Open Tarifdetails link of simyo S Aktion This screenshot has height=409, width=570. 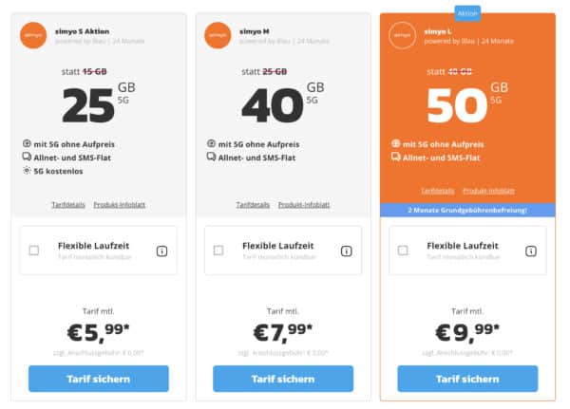68,205
